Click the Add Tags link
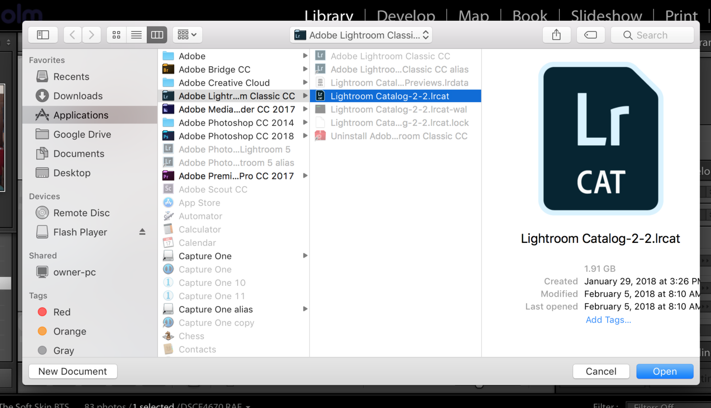This screenshot has height=408, width=711. (x=608, y=320)
